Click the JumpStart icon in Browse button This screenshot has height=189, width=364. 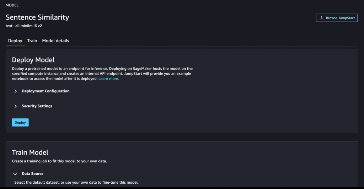pos(321,18)
